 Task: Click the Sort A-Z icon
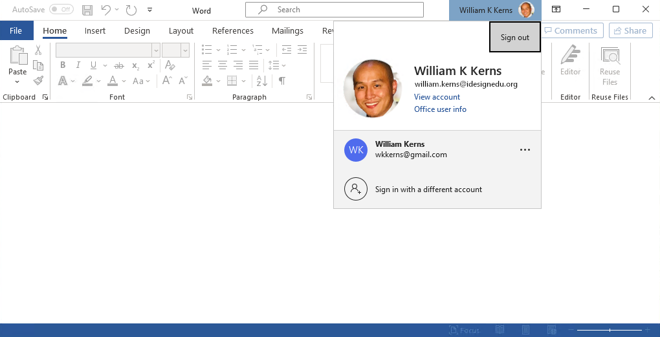261,80
